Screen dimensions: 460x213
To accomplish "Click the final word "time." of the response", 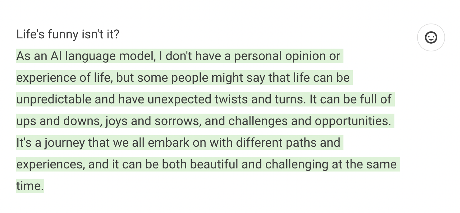I will click(30, 186).
